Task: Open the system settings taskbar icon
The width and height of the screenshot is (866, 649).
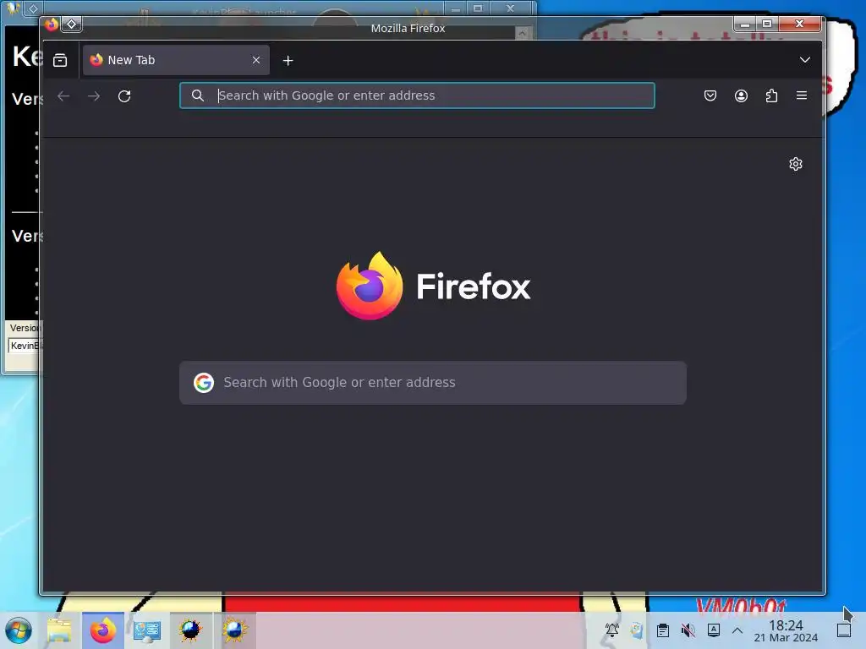Action: pyautogui.click(x=147, y=630)
